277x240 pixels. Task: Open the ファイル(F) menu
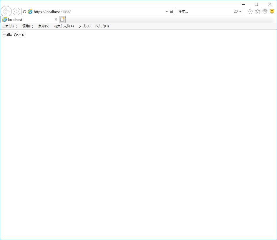coord(10,26)
